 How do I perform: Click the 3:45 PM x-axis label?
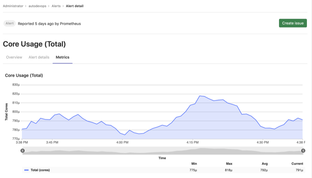pyautogui.click(x=52, y=142)
